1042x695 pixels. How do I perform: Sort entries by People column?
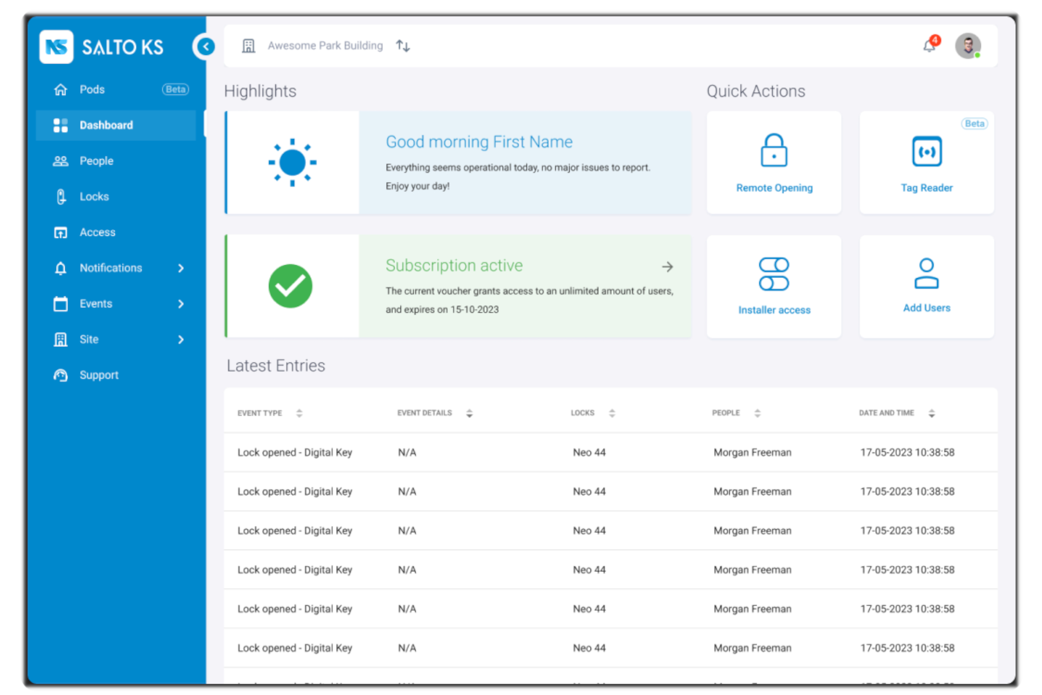(757, 413)
